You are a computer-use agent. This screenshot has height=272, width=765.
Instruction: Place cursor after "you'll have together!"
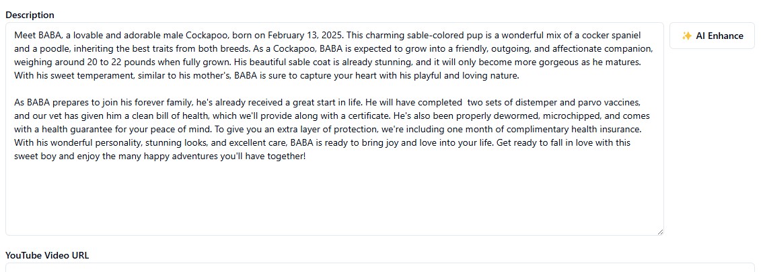point(306,156)
